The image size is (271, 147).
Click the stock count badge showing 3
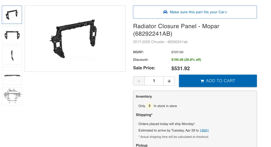(149, 106)
